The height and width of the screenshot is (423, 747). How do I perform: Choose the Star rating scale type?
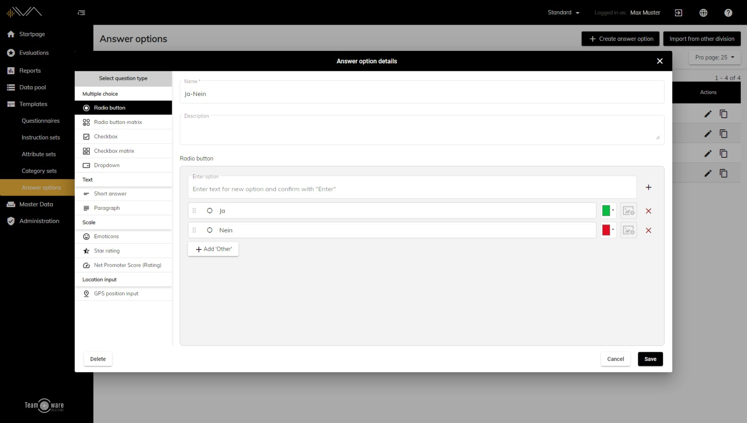pyautogui.click(x=123, y=251)
